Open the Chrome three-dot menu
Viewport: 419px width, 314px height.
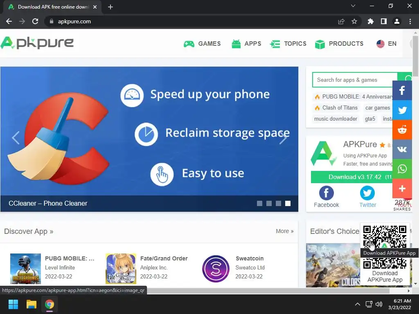tap(410, 21)
